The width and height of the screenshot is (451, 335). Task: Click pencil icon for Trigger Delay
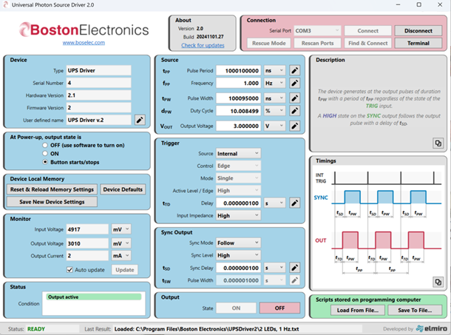(x=294, y=203)
